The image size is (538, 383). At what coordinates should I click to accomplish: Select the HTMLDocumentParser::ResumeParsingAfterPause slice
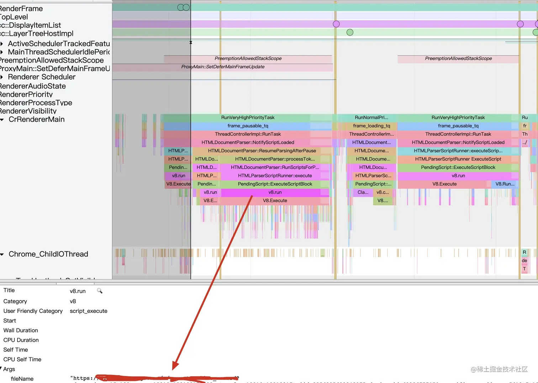coord(262,151)
